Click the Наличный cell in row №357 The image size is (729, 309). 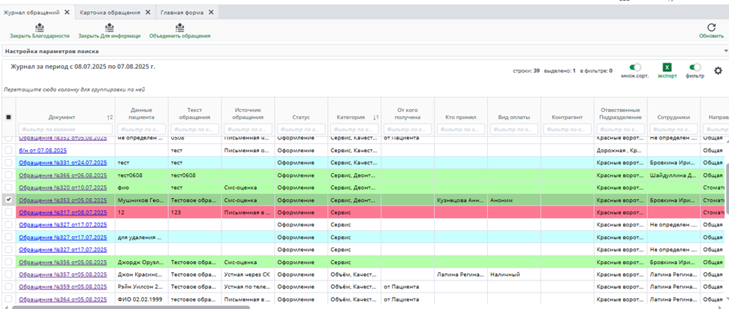click(514, 274)
